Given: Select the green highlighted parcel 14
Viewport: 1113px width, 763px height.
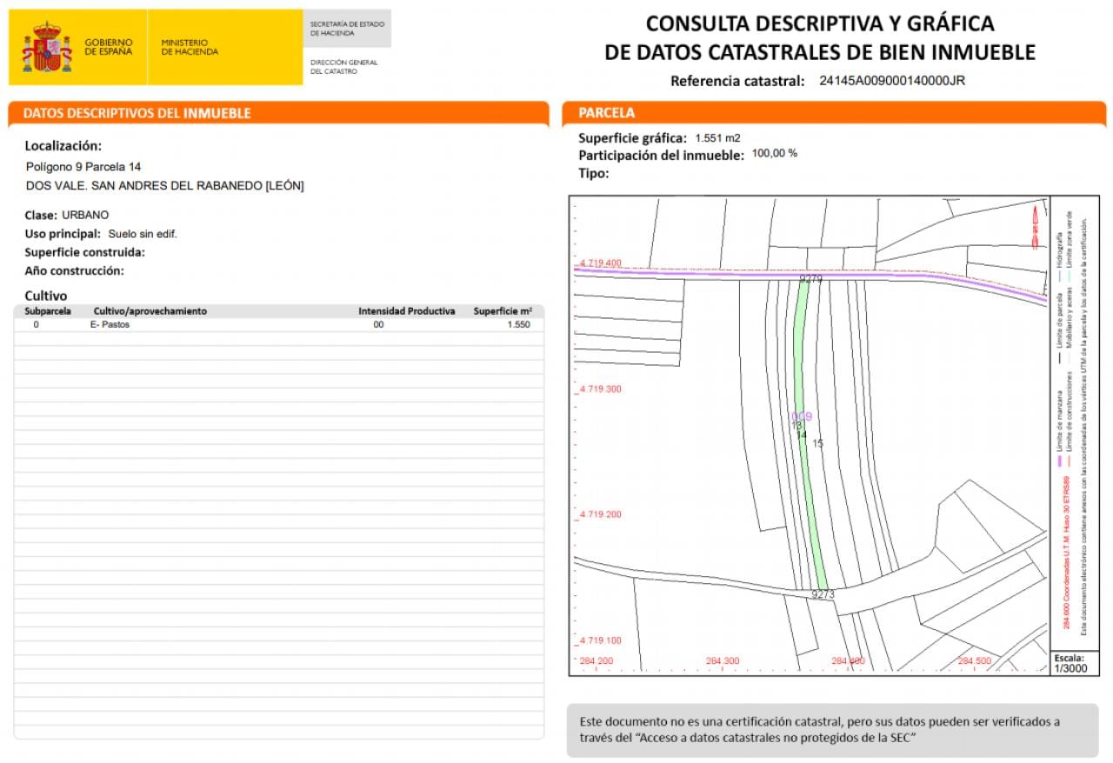Looking at the screenshot, I should [x=809, y=435].
